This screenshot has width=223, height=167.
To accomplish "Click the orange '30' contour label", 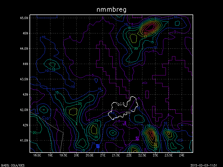I will click(x=155, y=144).
